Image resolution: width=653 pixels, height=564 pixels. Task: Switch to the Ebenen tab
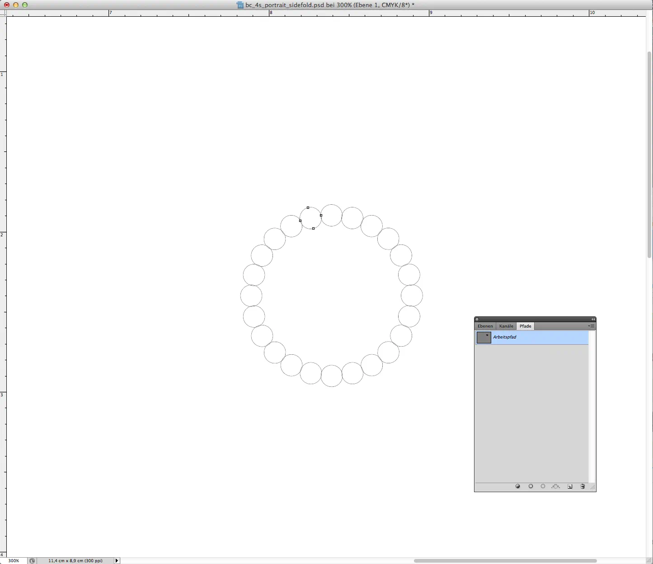coord(485,326)
